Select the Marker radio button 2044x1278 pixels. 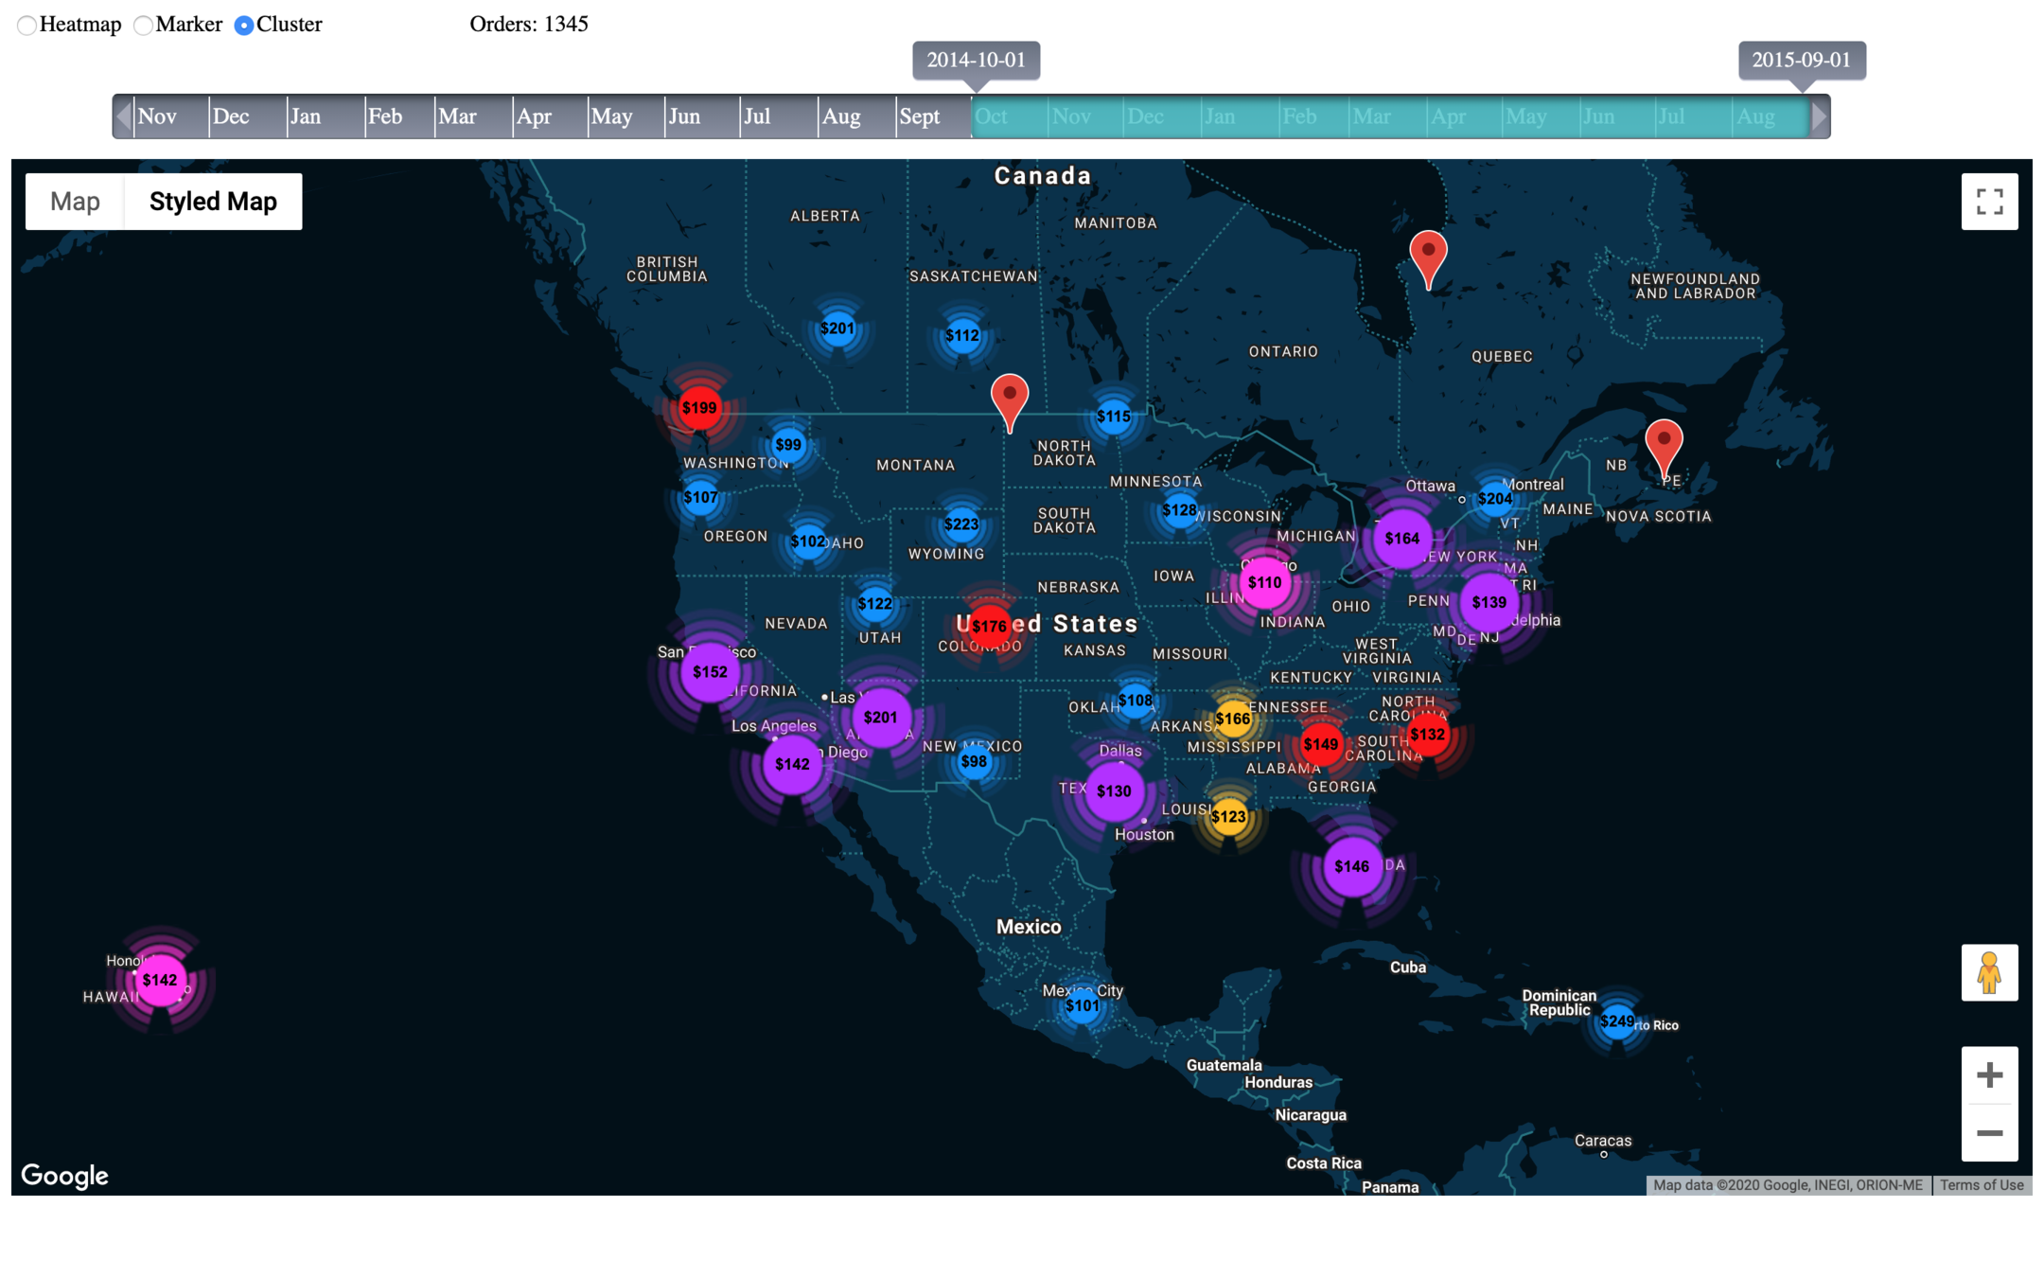[143, 26]
